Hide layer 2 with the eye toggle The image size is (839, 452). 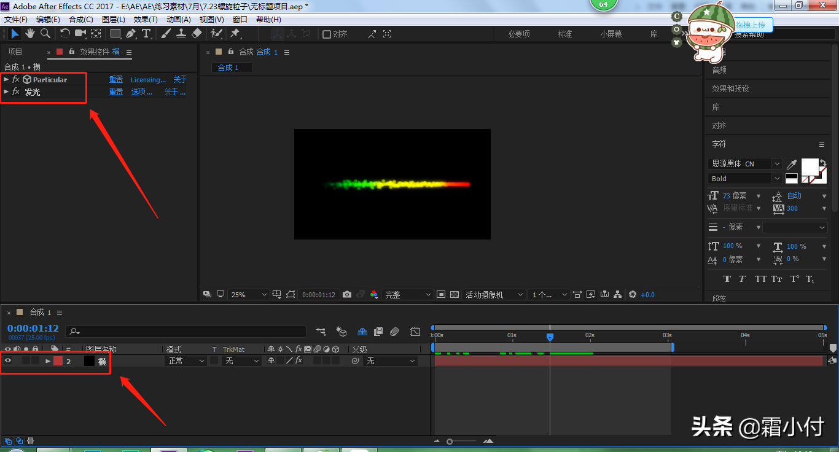8,360
